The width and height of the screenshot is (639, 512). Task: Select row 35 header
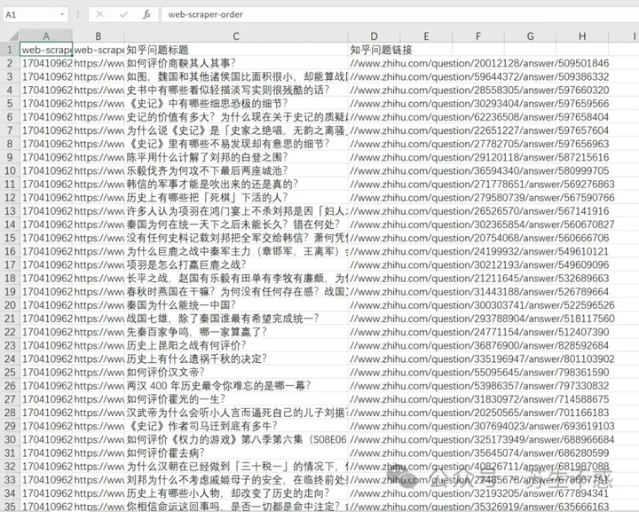click(x=10, y=507)
